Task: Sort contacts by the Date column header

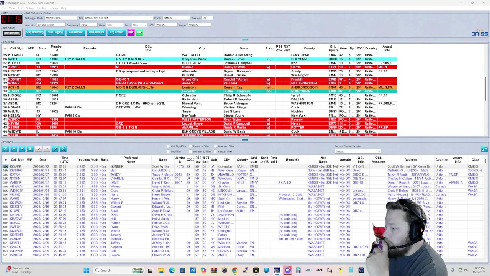Action: [x=43, y=160]
